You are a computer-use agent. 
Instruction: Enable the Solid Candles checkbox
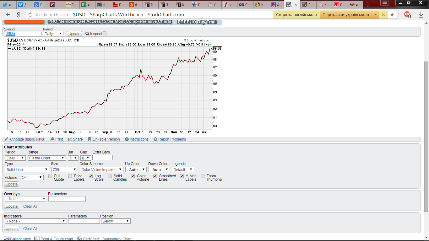click(x=110, y=176)
